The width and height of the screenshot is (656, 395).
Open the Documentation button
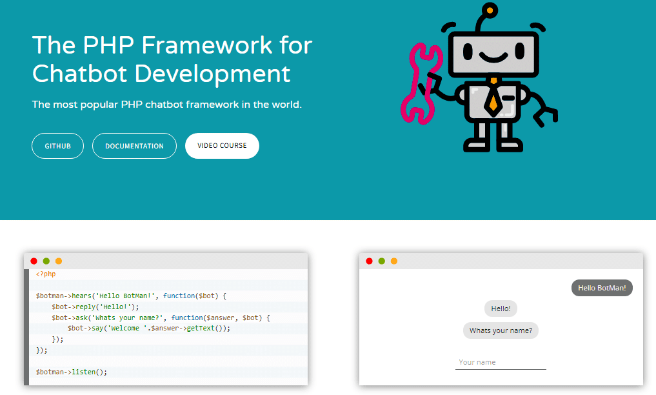(134, 146)
